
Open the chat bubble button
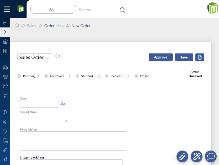coord(211,156)
